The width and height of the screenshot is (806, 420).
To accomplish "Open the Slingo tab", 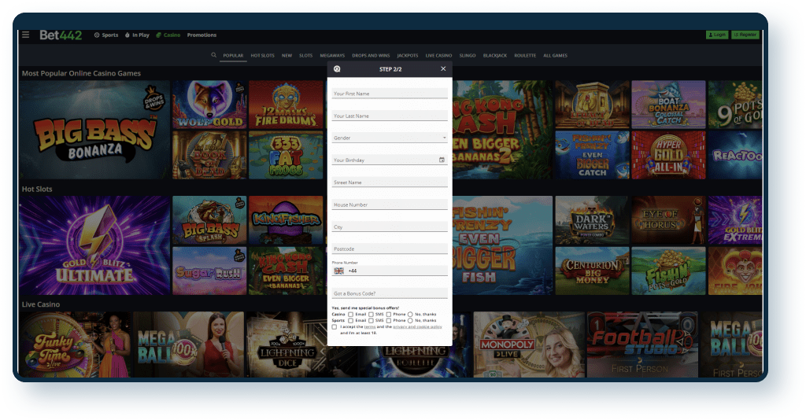I will tap(468, 56).
